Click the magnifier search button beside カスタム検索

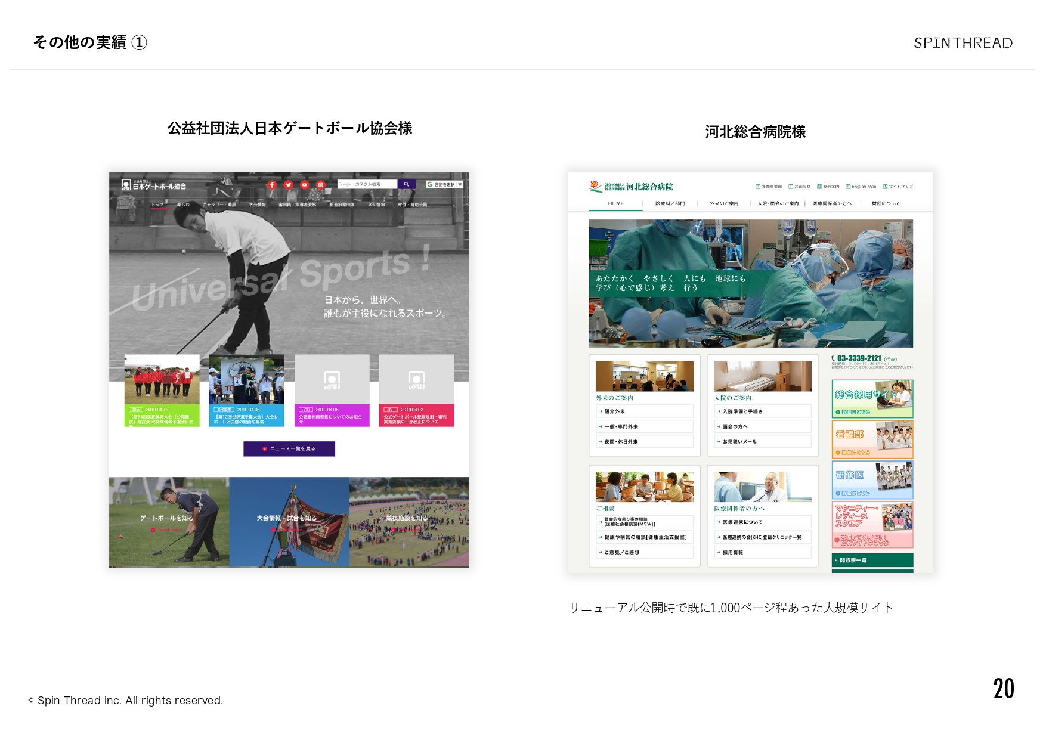point(406,185)
